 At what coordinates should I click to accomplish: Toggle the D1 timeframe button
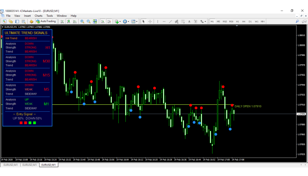(250, 21)
